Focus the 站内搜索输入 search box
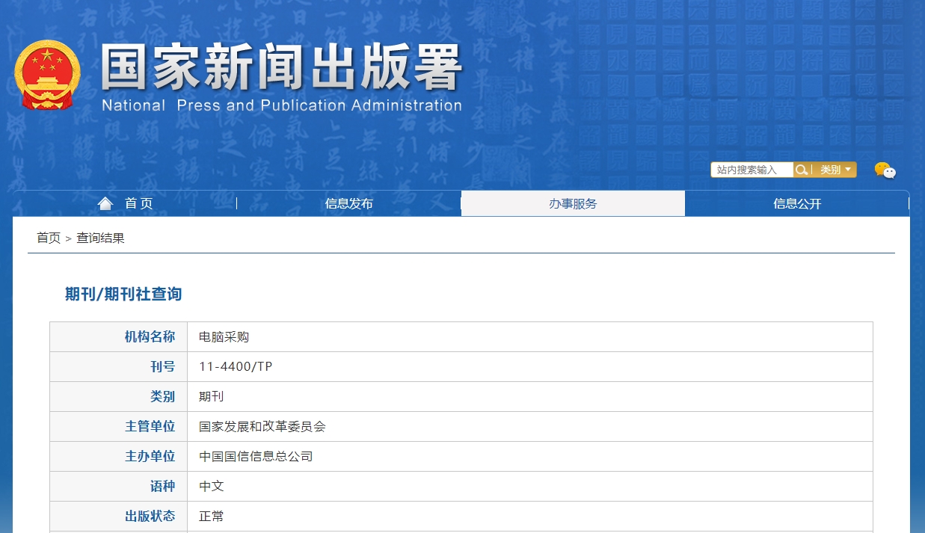The width and height of the screenshot is (925, 533). [752, 170]
